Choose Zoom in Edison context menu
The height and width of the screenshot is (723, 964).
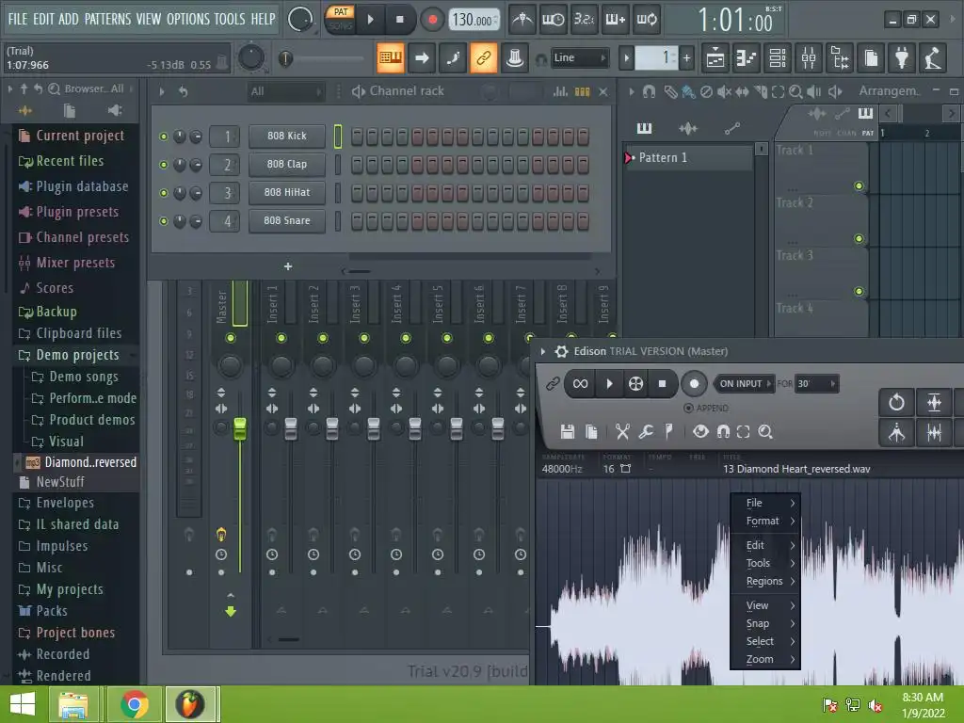click(764, 659)
